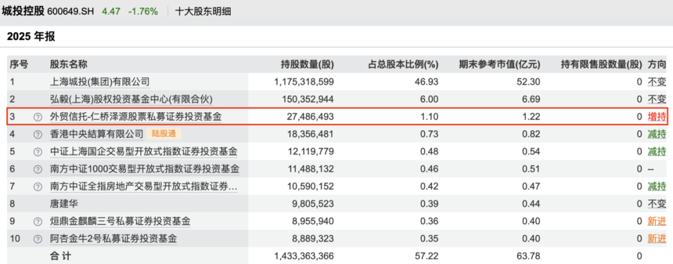Click help icon beside 外贸信托-仁桥泽源 fund

pyautogui.click(x=38, y=116)
